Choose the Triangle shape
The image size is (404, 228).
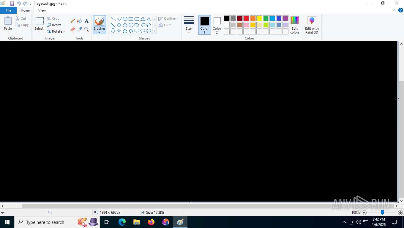(x=149, y=19)
